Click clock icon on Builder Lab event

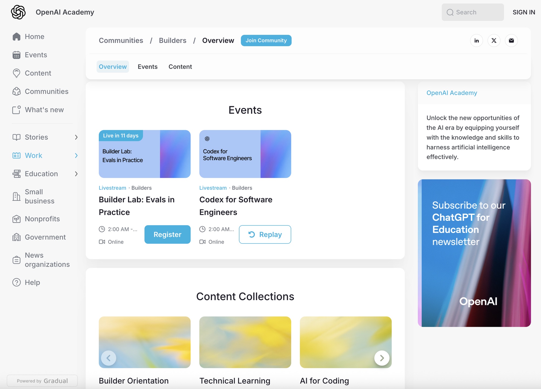pyautogui.click(x=102, y=229)
